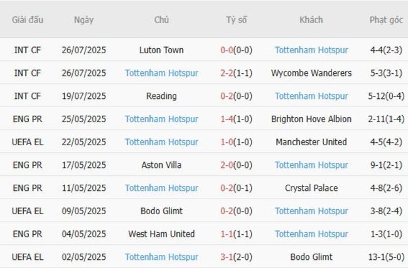Open Brighton Hove Albion team page

(311, 119)
